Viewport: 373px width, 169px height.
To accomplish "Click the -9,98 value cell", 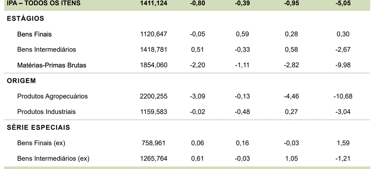I will [x=343, y=65].
